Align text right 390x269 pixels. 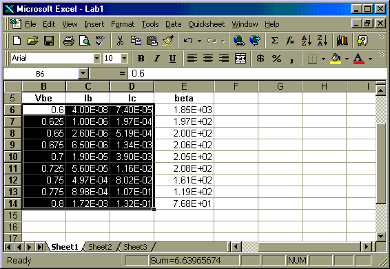click(x=224, y=59)
